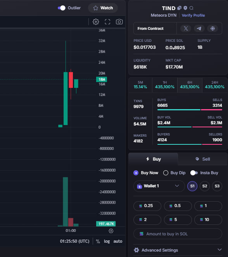This screenshot has width=228, height=257.
Task: Choose the S3 preset
Action: (x=217, y=186)
